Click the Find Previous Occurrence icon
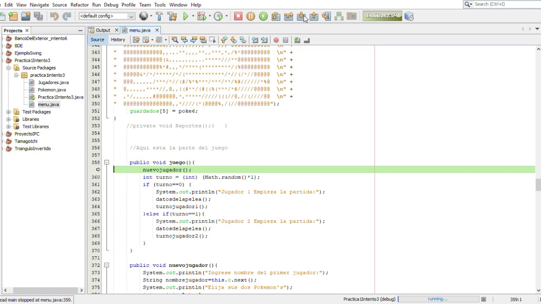This screenshot has width=541, height=304. pyautogui.click(x=184, y=40)
